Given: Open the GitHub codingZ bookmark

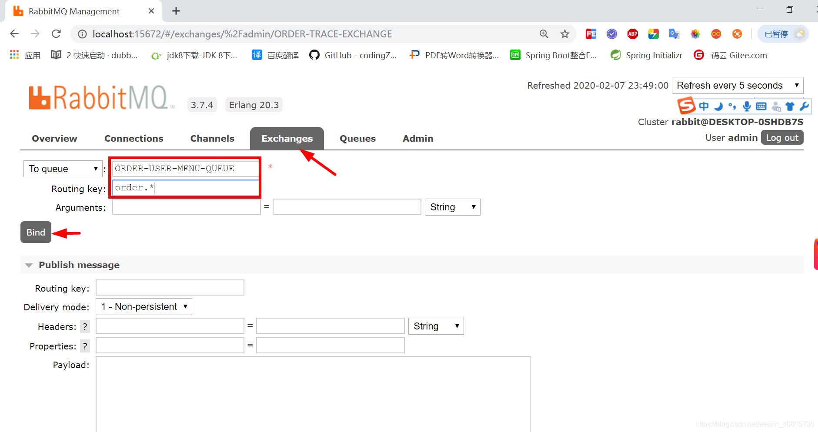Looking at the screenshot, I should [353, 55].
